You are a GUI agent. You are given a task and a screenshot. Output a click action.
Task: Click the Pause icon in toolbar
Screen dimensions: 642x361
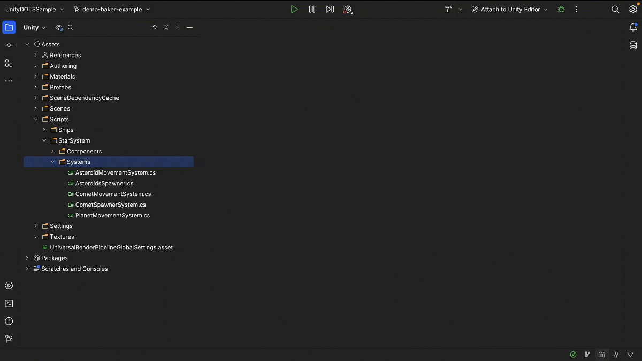coord(312,9)
